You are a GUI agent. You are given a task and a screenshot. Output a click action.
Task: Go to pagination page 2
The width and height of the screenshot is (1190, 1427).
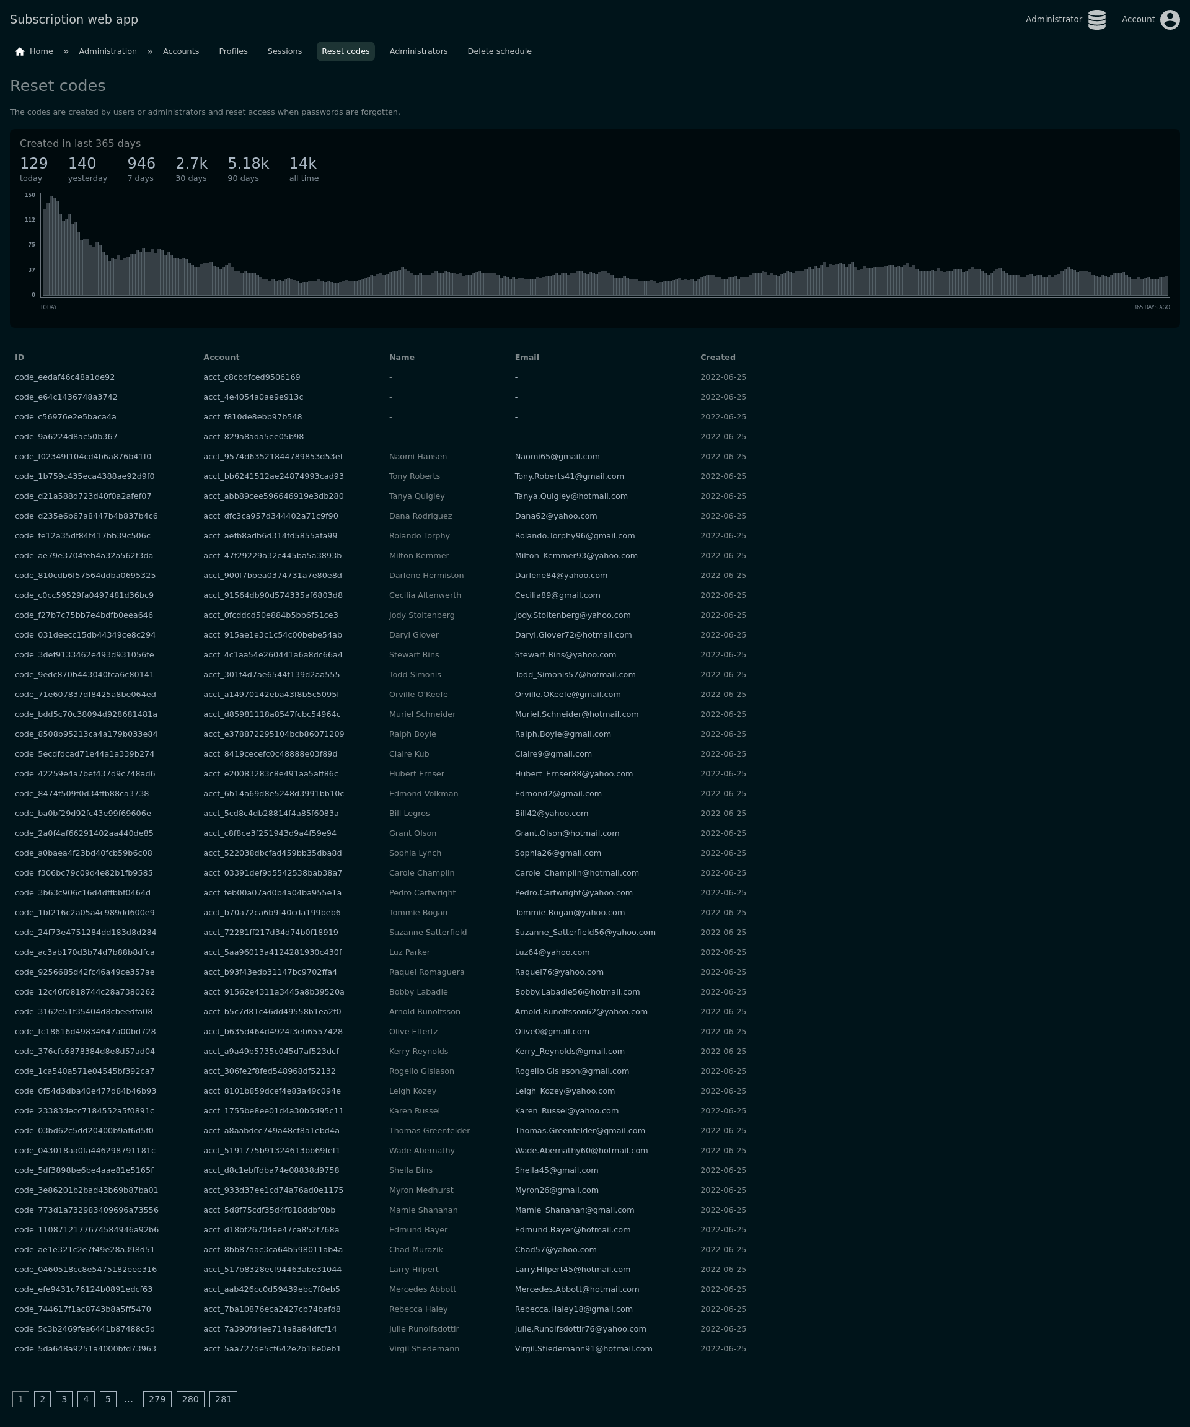(x=42, y=1399)
